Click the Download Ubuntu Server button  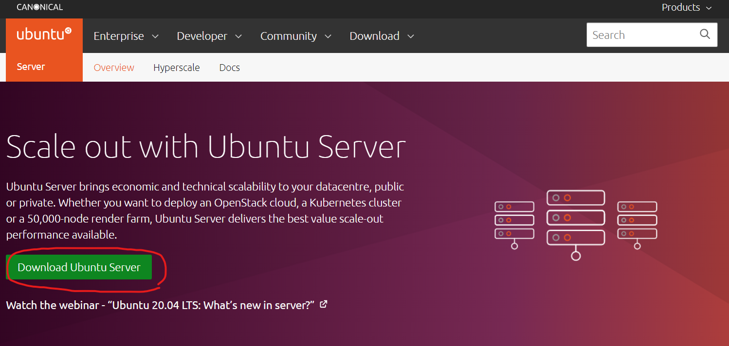coord(79,267)
